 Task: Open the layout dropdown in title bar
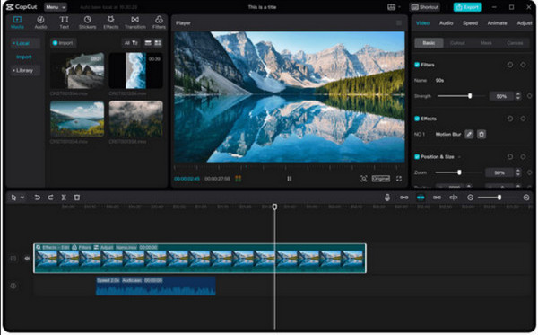394,7
